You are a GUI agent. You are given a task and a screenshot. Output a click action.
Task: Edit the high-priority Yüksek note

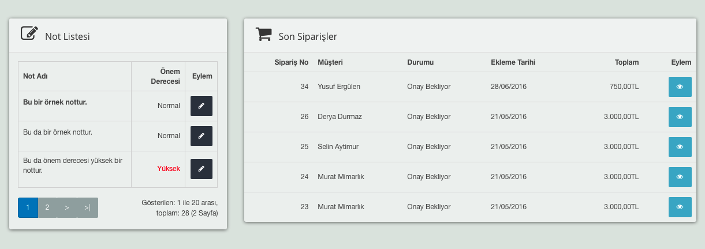(202, 169)
